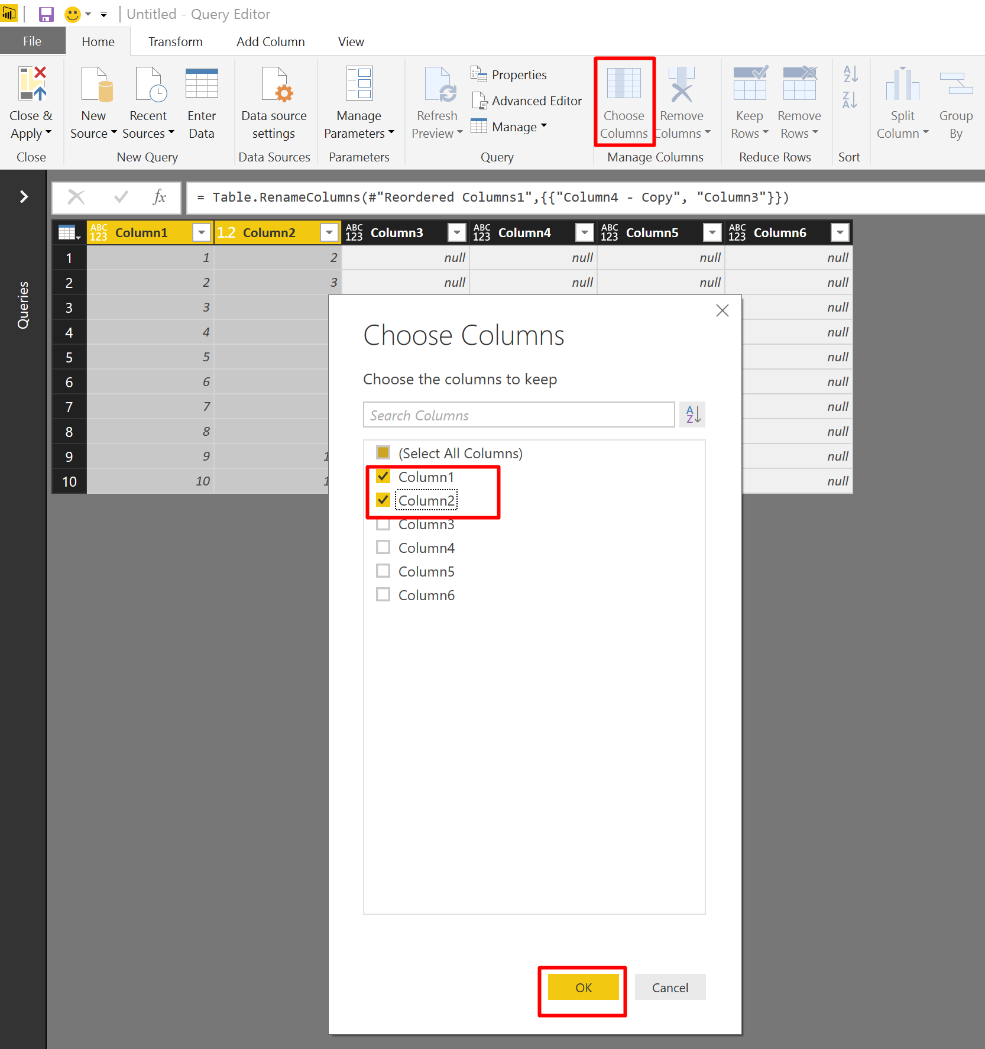Open the Quick Access Toolbar customize dropdown
This screenshot has width=985, height=1049.
tap(104, 14)
